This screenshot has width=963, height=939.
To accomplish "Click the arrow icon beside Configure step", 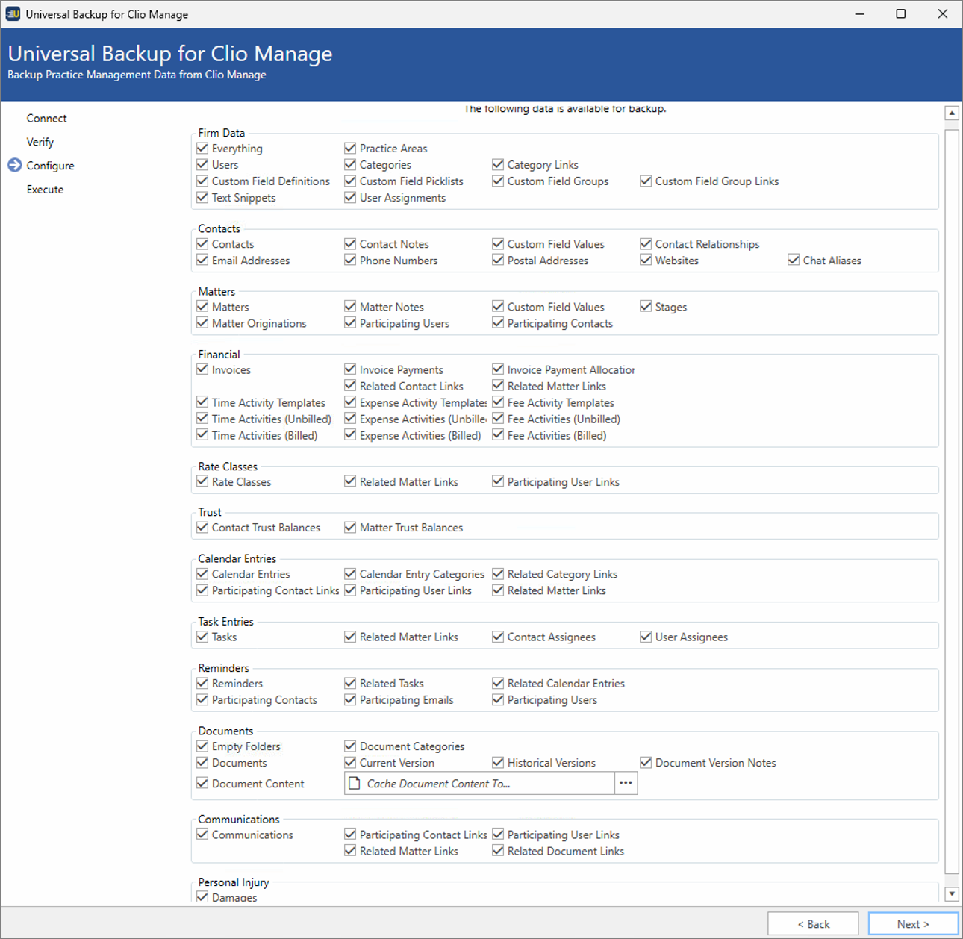I will (x=14, y=165).
